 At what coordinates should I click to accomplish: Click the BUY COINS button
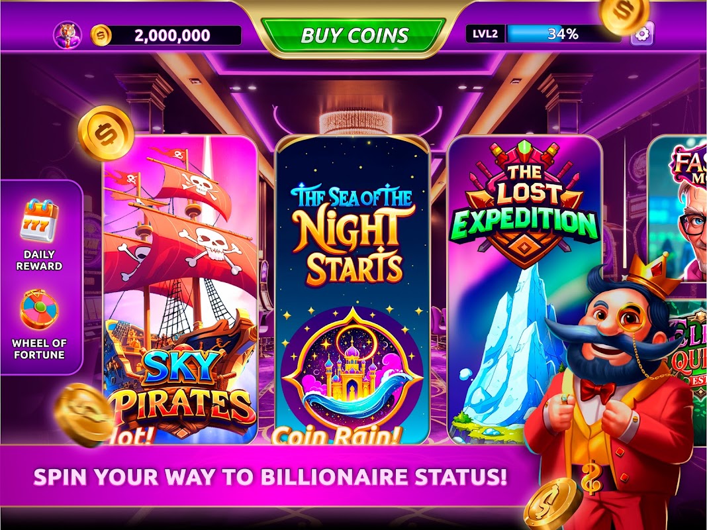(354, 35)
